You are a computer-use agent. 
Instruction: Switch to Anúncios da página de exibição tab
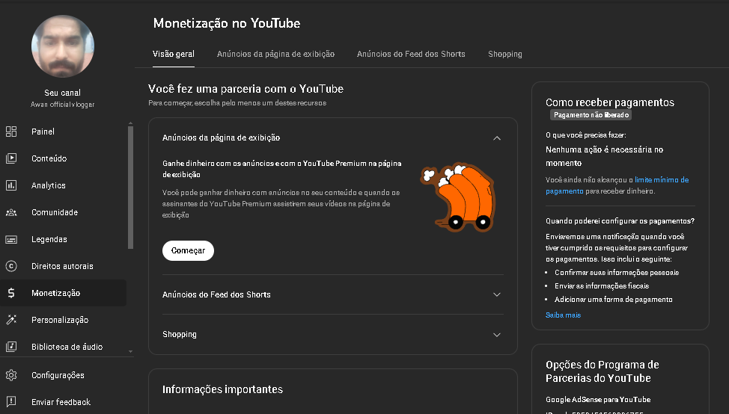click(275, 54)
